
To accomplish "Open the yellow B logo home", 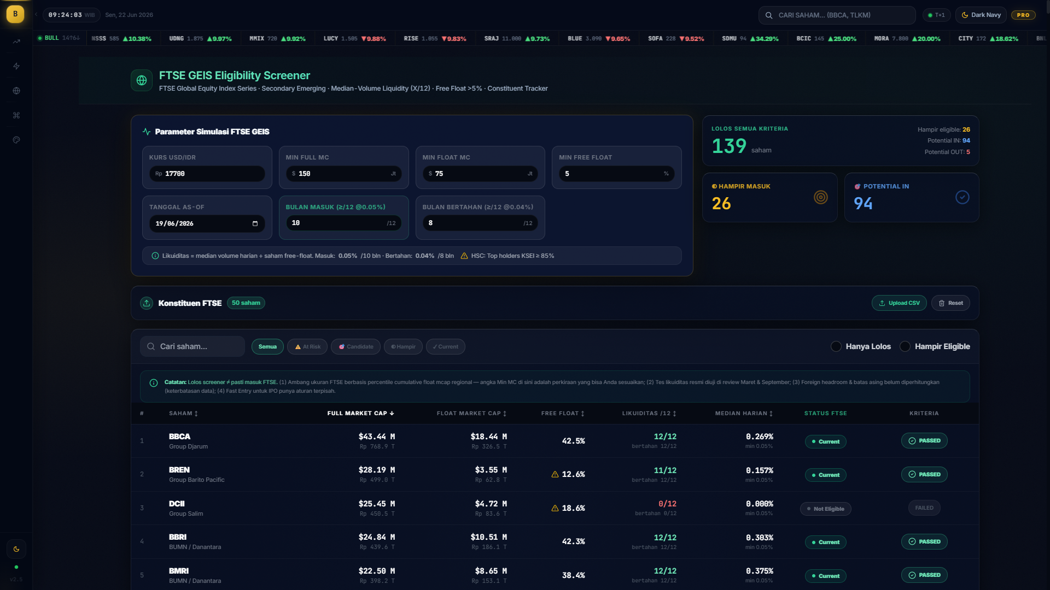I will [x=15, y=14].
